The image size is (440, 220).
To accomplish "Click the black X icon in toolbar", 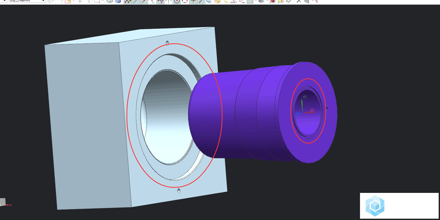I will tap(299, 1).
